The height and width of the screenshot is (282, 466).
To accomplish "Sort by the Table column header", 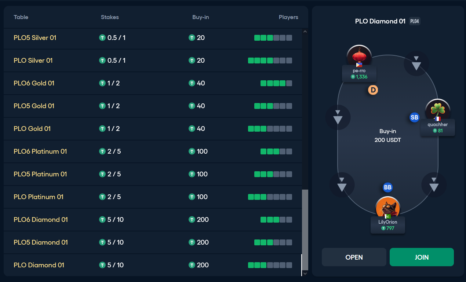I will [x=21, y=17].
